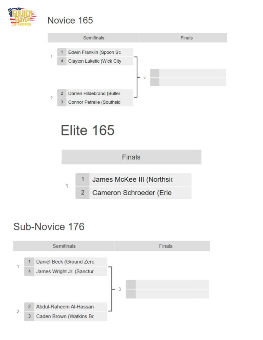This screenshot has width=263, height=340.
Task: Select Edwin Franklin in Novice 165 semifinals
Action: coord(95,52)
